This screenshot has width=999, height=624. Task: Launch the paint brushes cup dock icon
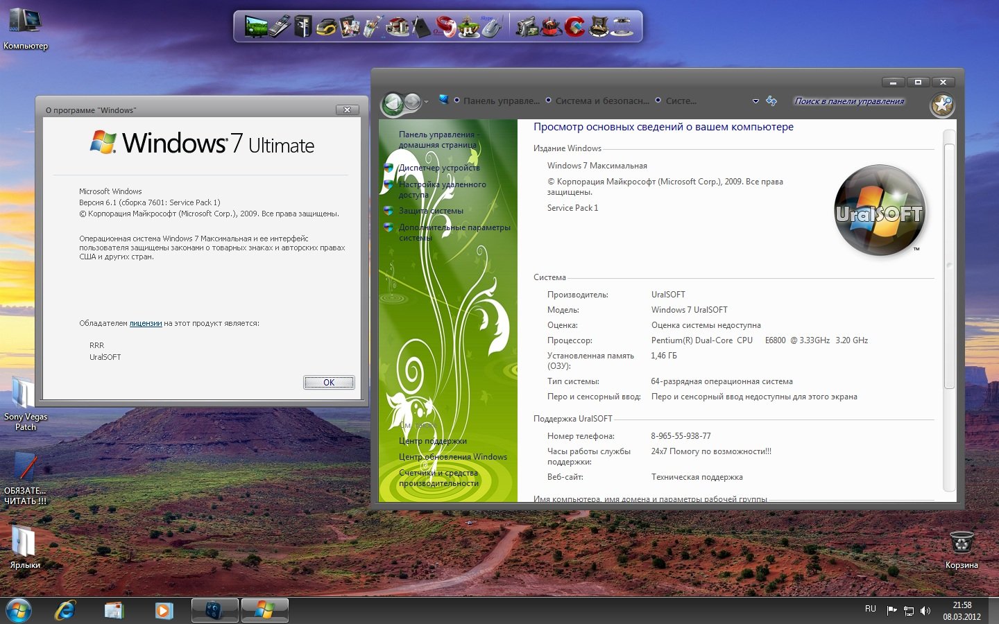pos(373,26)
